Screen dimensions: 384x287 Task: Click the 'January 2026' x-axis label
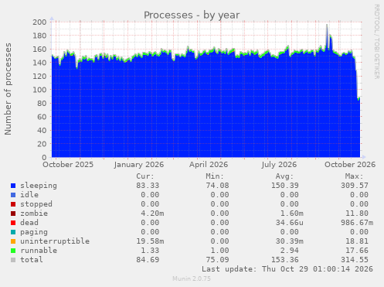point(139,165)
